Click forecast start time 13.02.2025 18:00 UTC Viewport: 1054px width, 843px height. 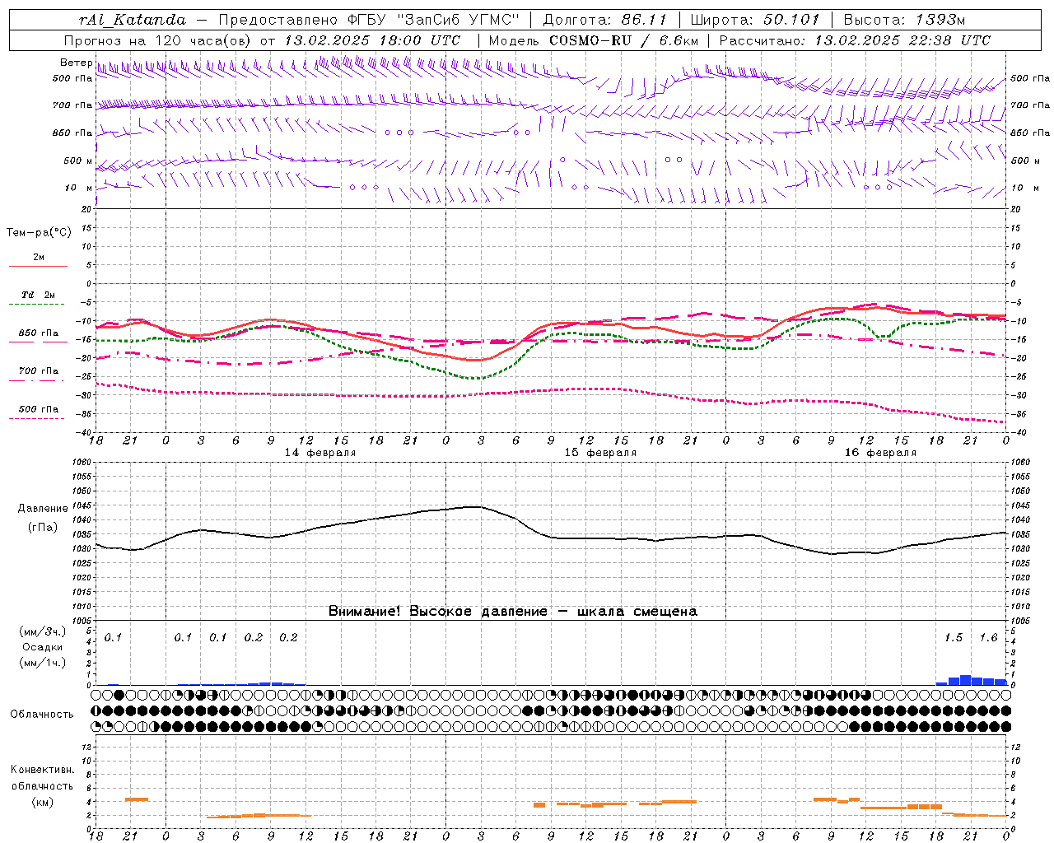(372, 40)
